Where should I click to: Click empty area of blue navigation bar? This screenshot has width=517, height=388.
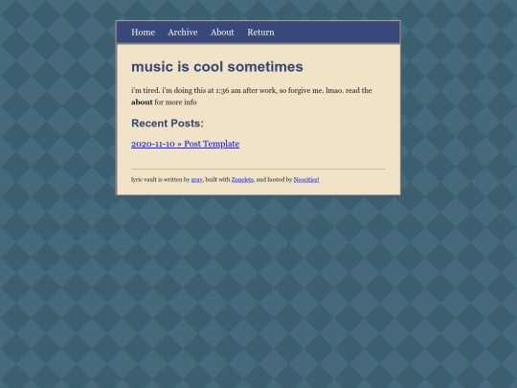[336, 33]
